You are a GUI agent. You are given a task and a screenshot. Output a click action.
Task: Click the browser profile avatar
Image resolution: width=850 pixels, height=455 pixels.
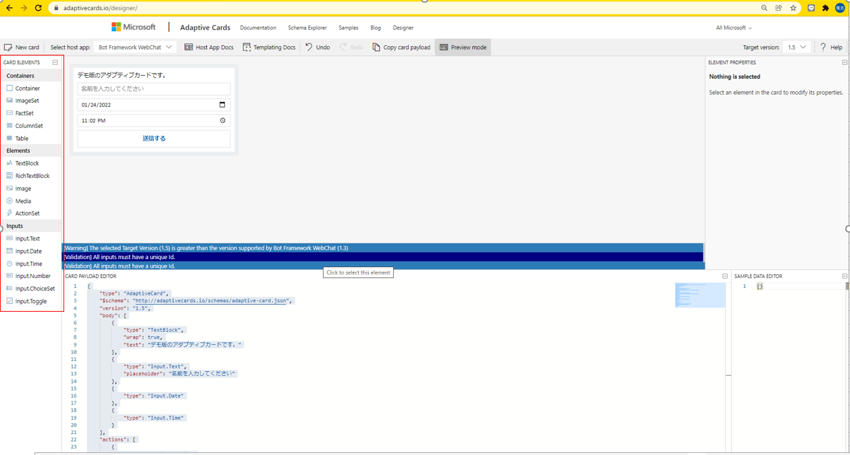pos(841,8)
